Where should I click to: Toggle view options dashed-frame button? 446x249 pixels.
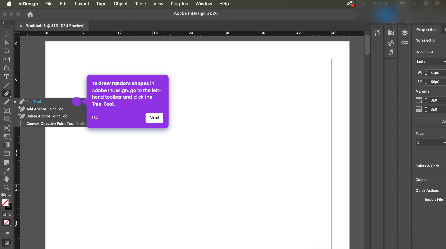coord(7,232)
